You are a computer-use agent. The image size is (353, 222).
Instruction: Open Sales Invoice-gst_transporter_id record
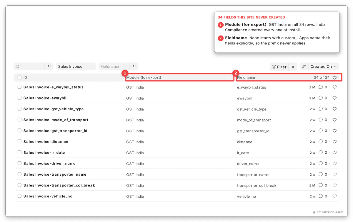[55, 131]
